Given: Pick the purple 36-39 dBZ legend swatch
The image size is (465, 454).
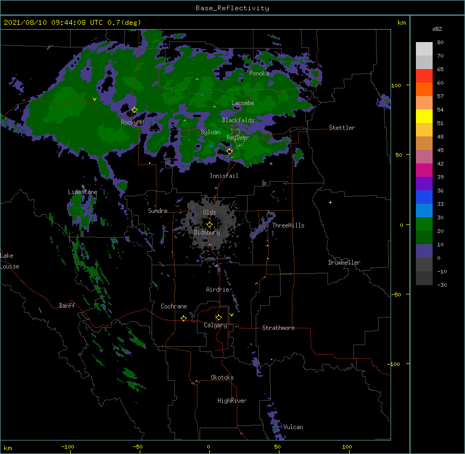Looking at the screenshot, I should (424, 184).
